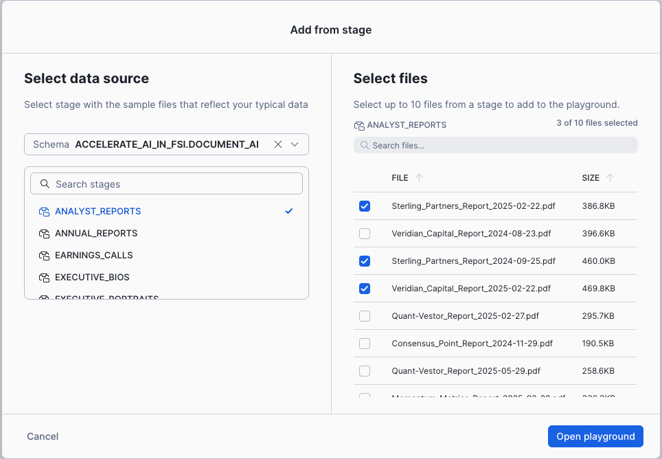Check Veridian_Capital_Report_2024-08-23.pdf
Screen dimensions: 662x459
pyautogui.click(x=365, y=233)
